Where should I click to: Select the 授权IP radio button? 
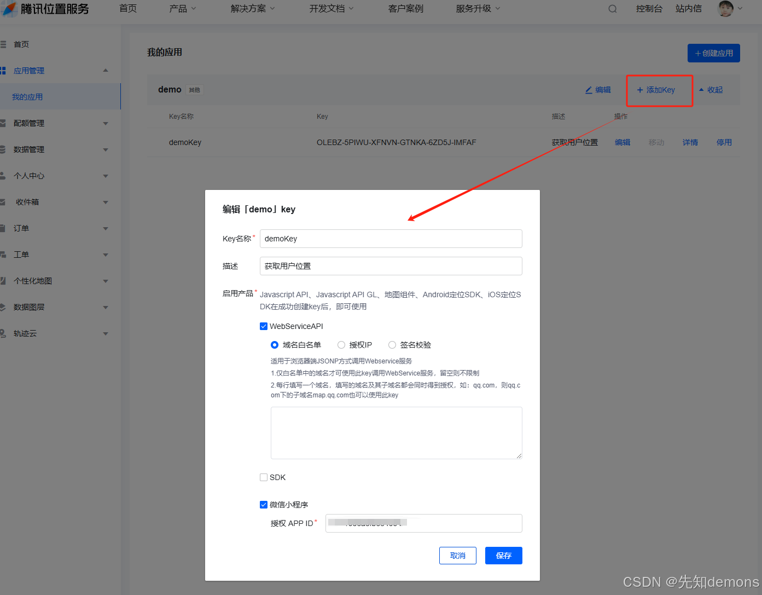click(x=341, y=344)
